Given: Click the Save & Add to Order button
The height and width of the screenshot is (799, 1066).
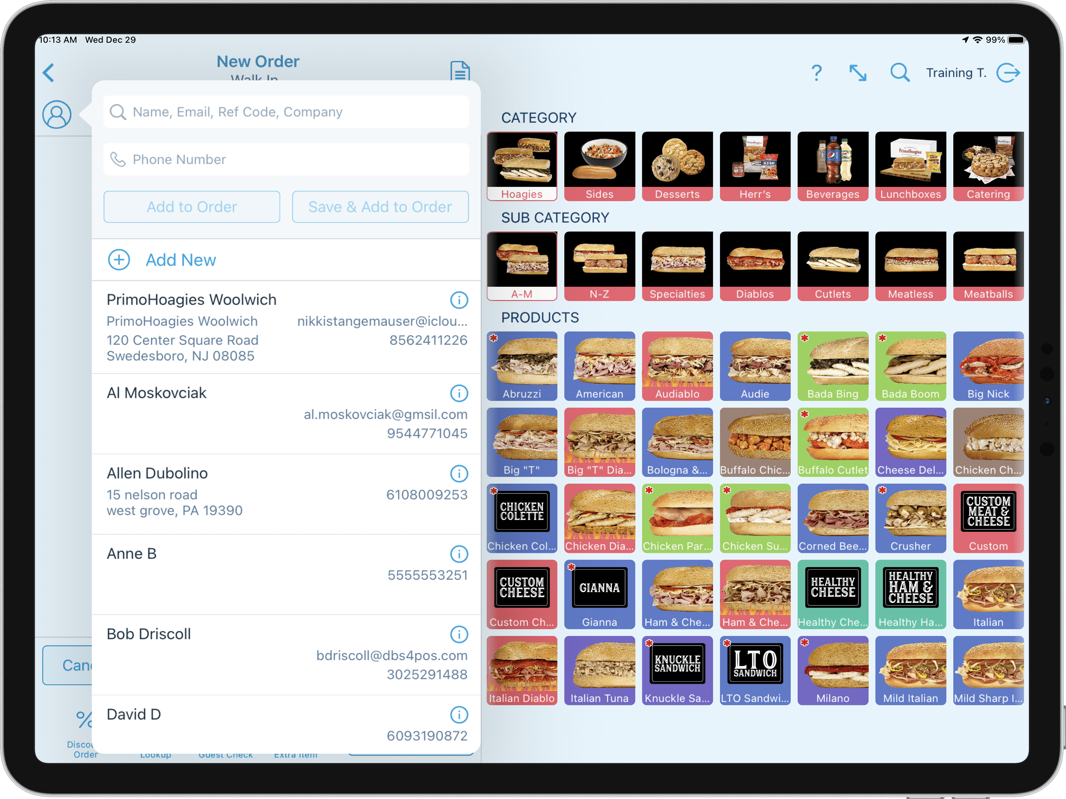Looking at the screenshot, I should click(x=379, y=206).
